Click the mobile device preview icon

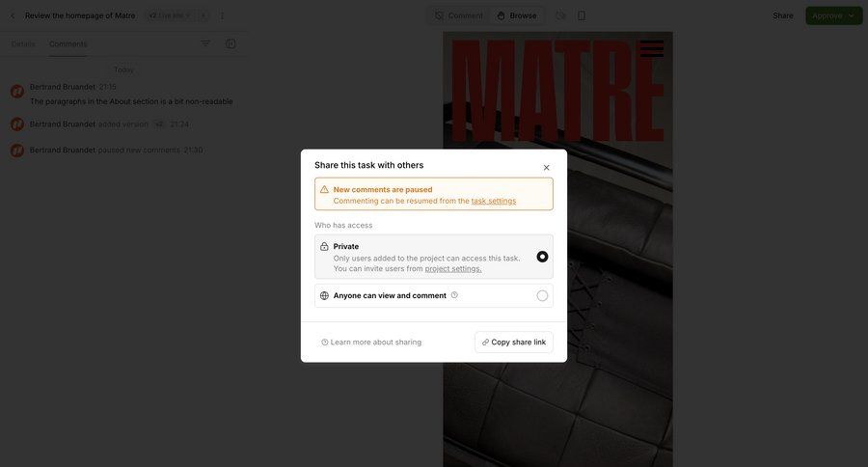582,15
